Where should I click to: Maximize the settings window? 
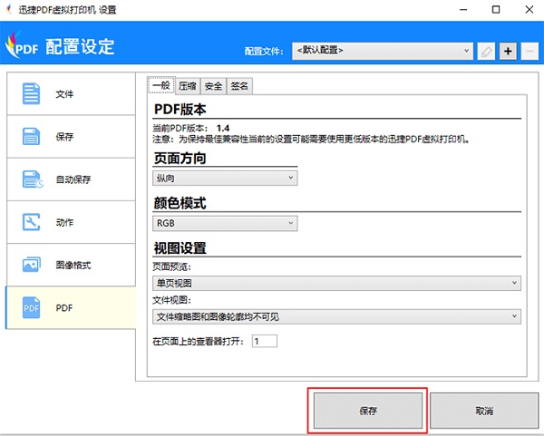click(x=496, y=10)
